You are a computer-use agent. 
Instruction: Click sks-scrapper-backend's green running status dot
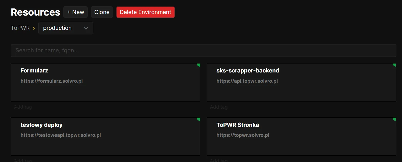(x=394, y=65)
